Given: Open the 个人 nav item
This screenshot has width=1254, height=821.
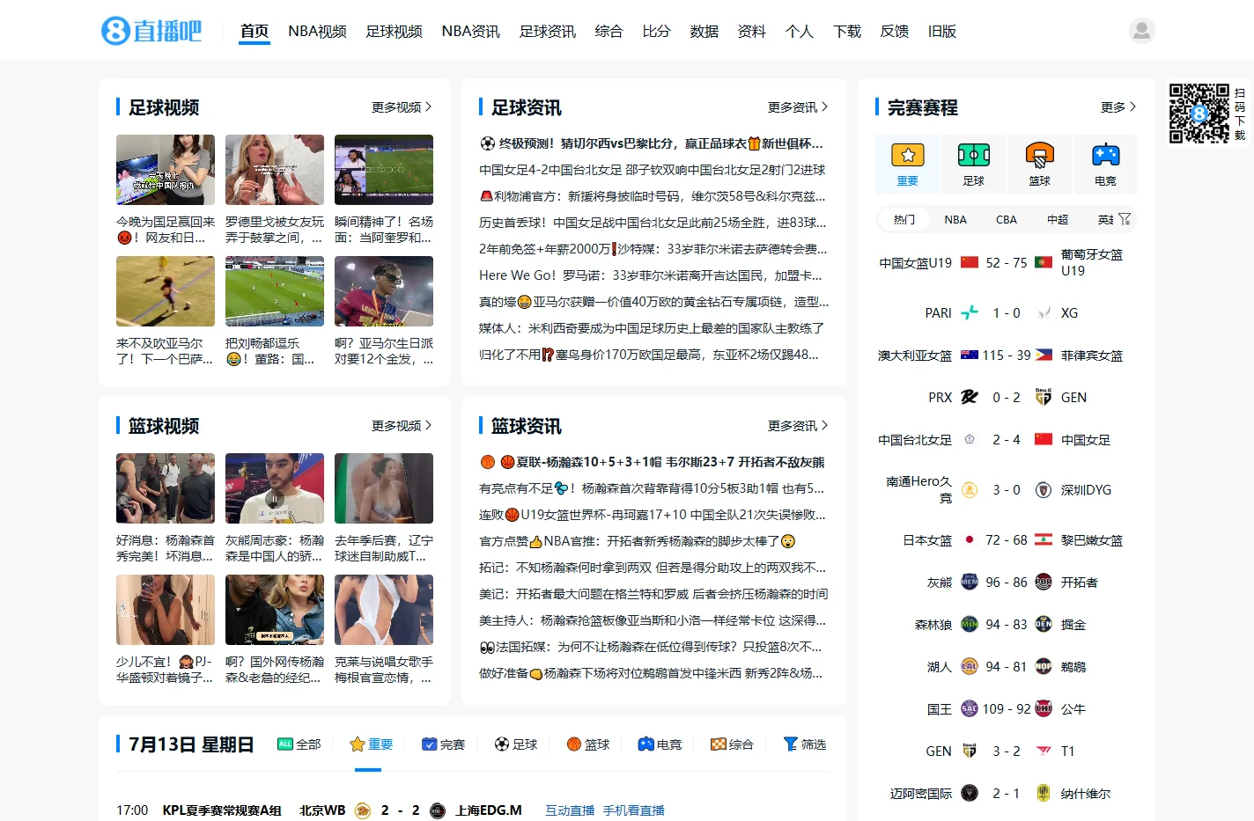Looking at the screenshot, I should [800, 31].
